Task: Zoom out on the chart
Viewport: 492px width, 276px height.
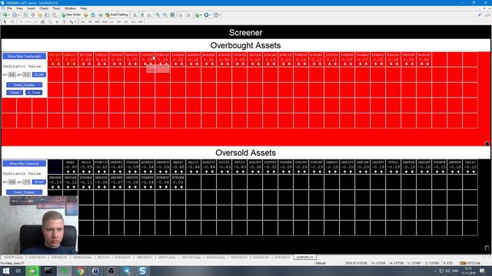Action: pyautogui.click(x=165, y=15)
